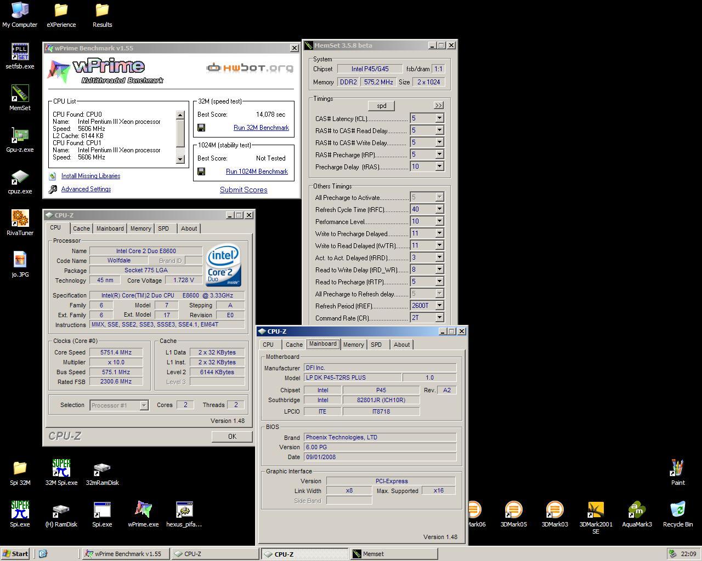Screen dimensions: 702x561
Task: Switch to wPrime Benchmark taskbar button
Action: click(x=126, y=554)
